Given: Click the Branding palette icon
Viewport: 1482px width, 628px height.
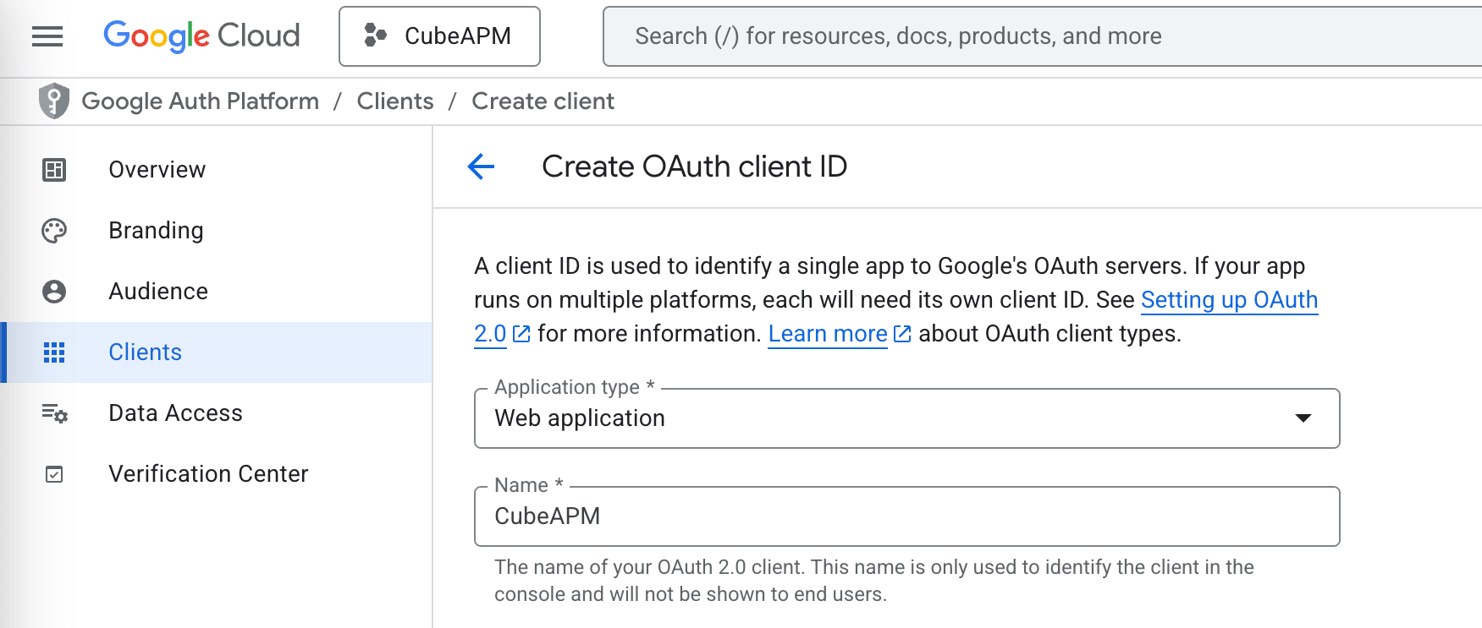Looking at the screenshot, I should 54,231.
